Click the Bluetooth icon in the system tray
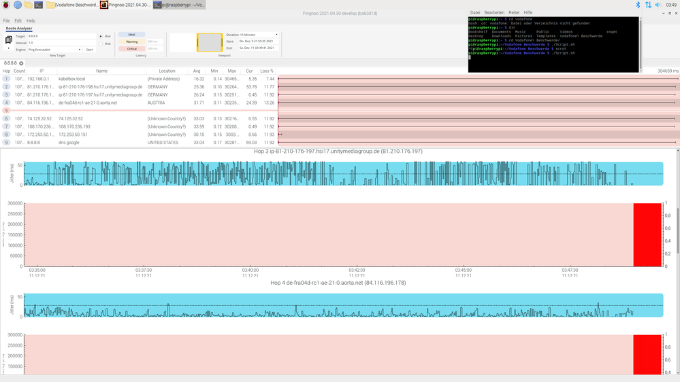Image resolution: width=680 pixels, height=382 pixels. click(638, 5)
